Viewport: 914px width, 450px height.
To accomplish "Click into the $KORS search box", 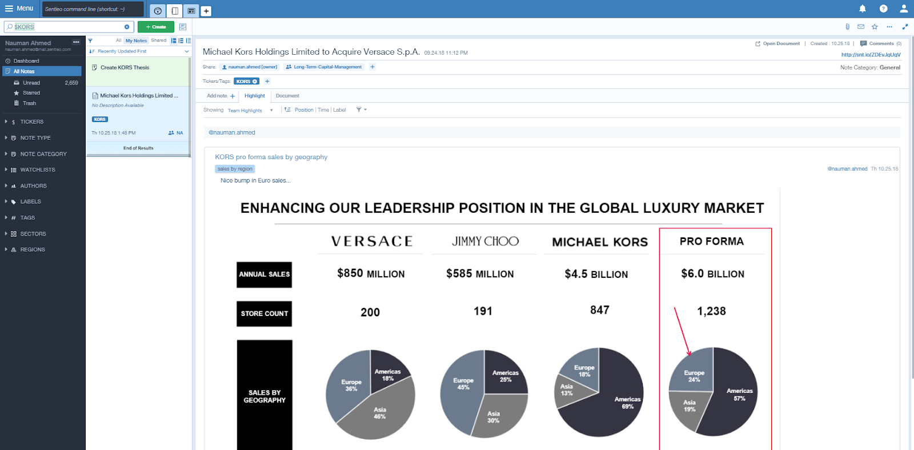I will click(69, 27).
